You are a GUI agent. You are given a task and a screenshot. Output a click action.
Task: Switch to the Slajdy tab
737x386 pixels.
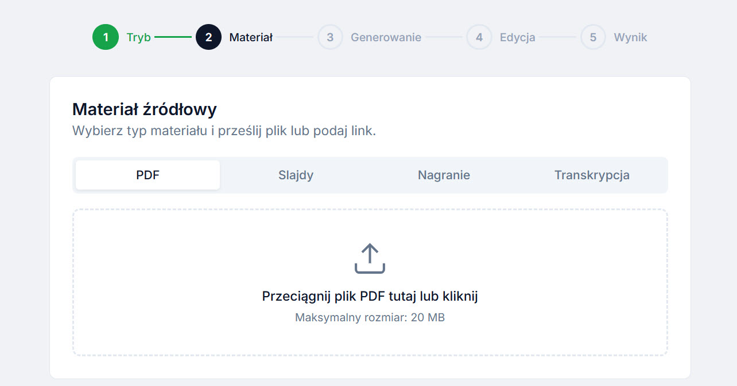tap(296, 175)
